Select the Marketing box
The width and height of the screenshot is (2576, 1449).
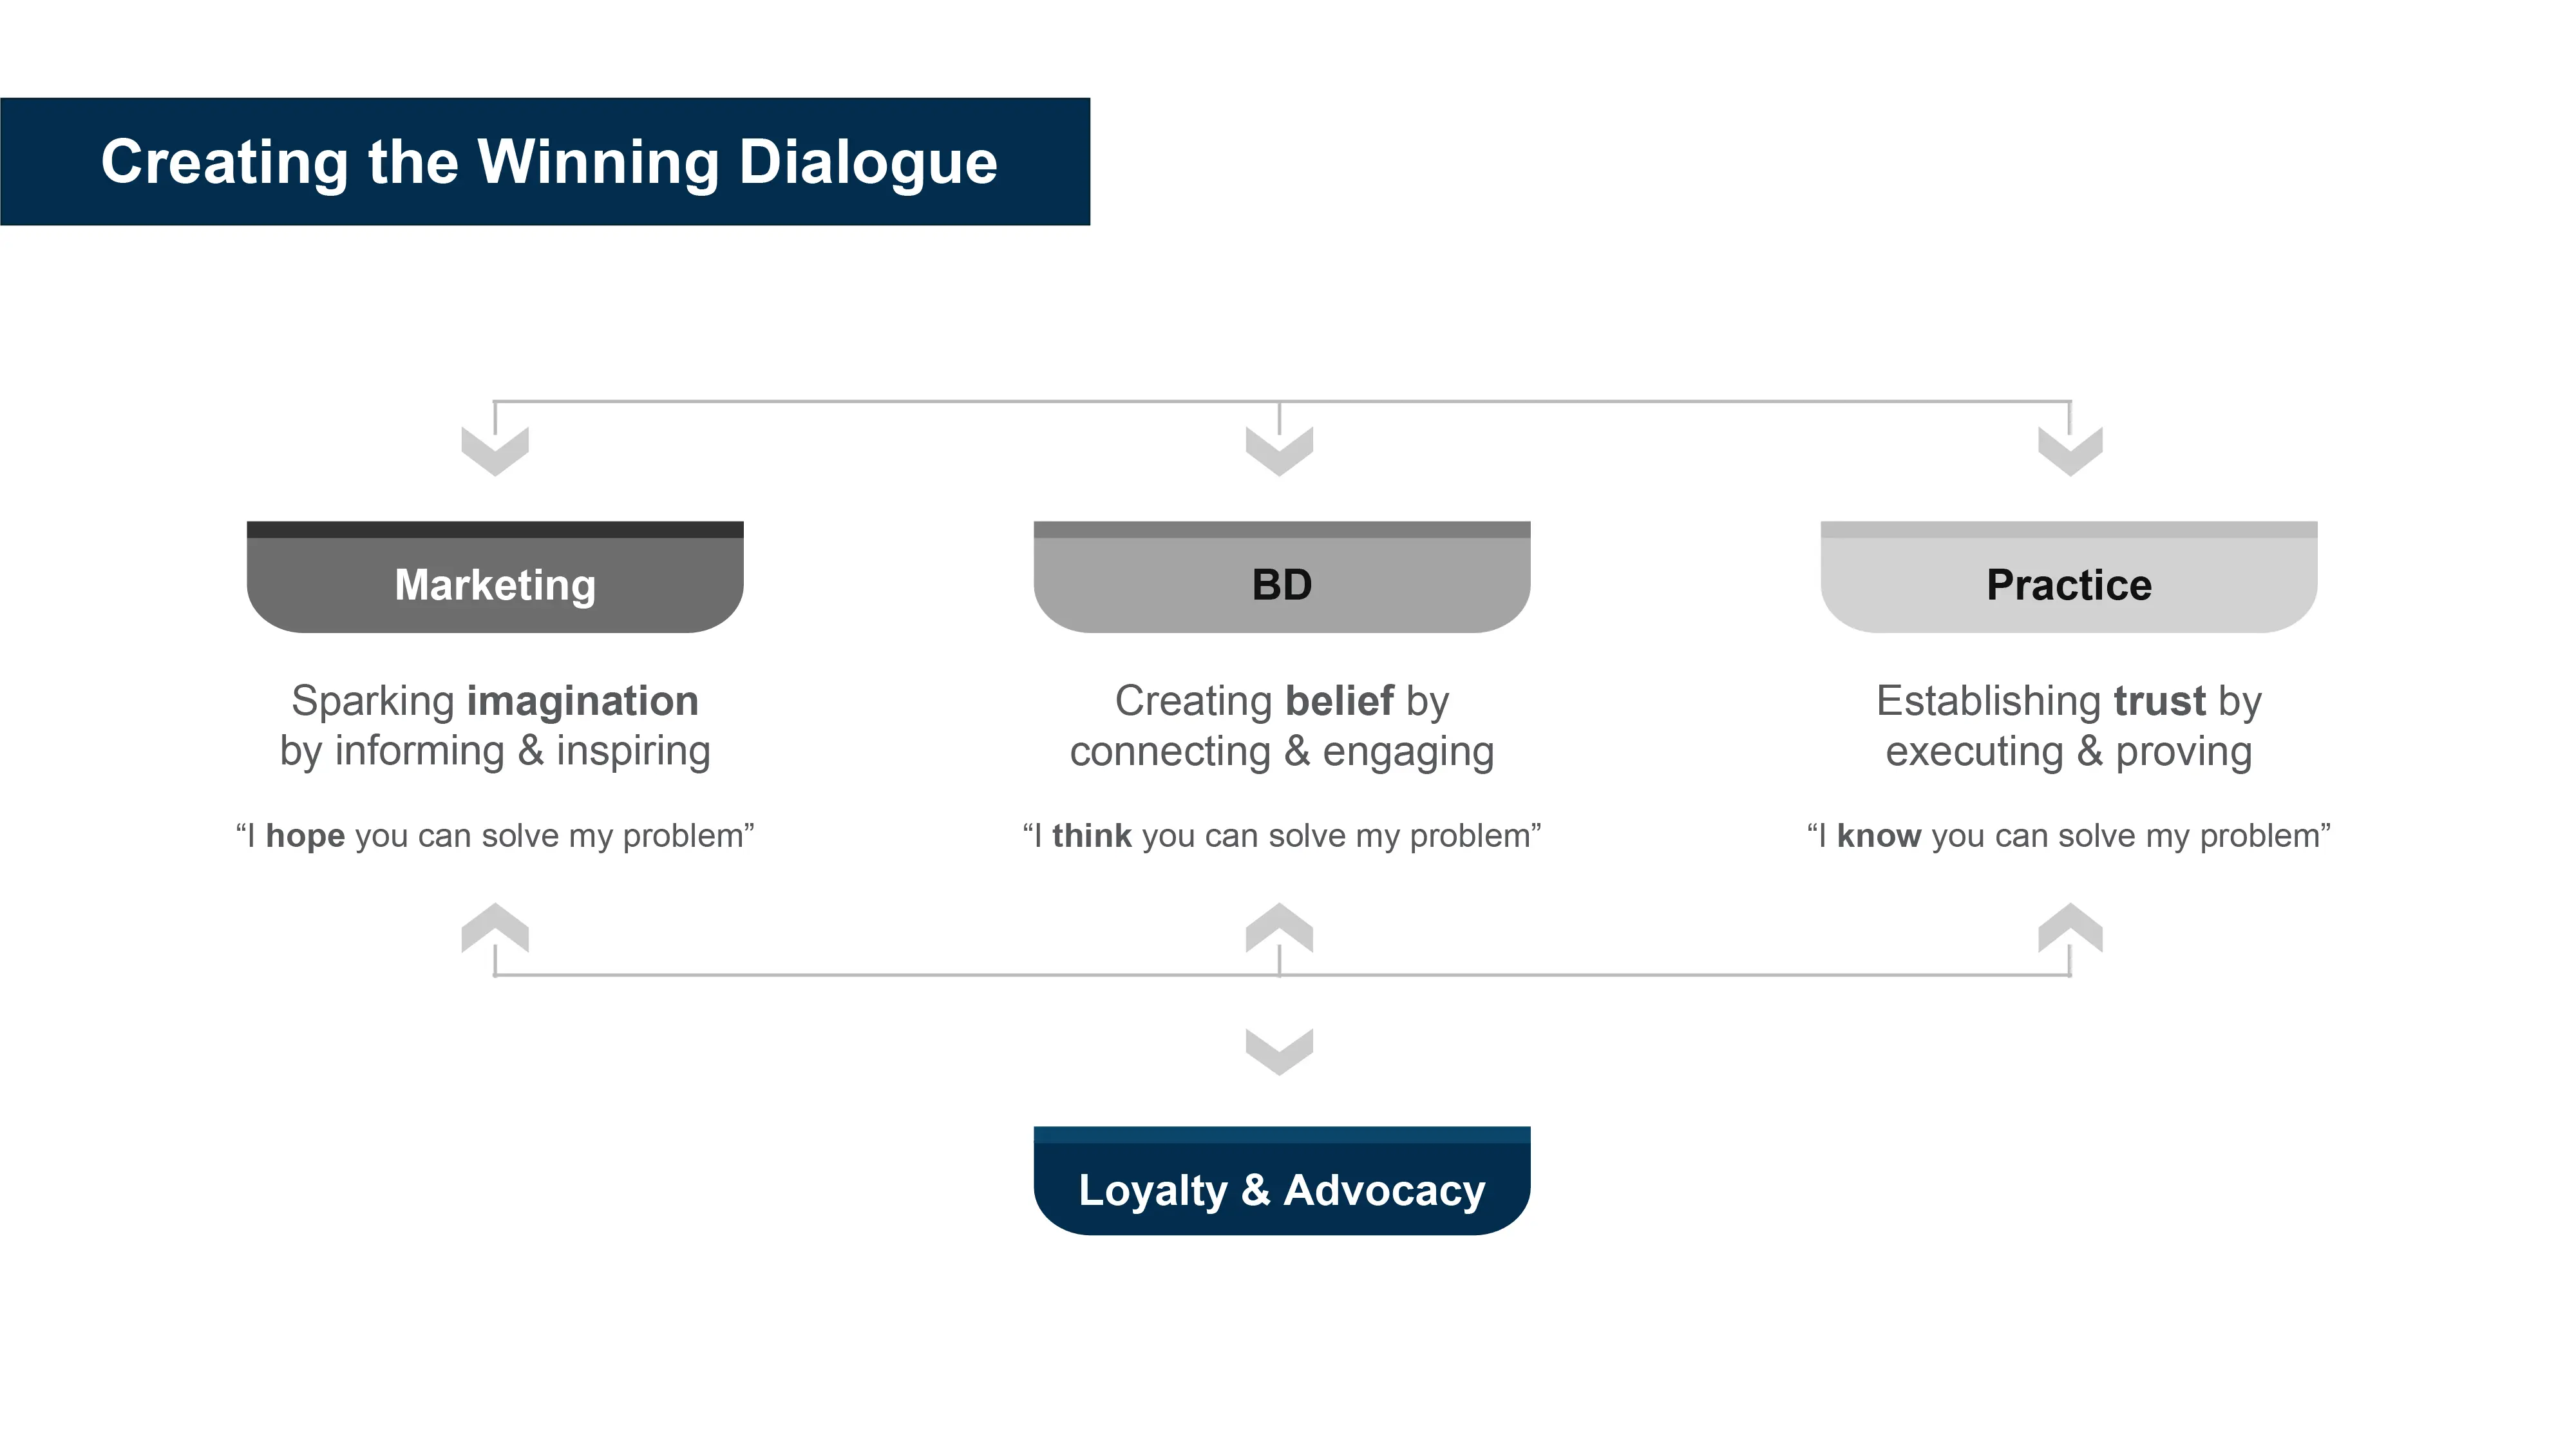(495, 577)
